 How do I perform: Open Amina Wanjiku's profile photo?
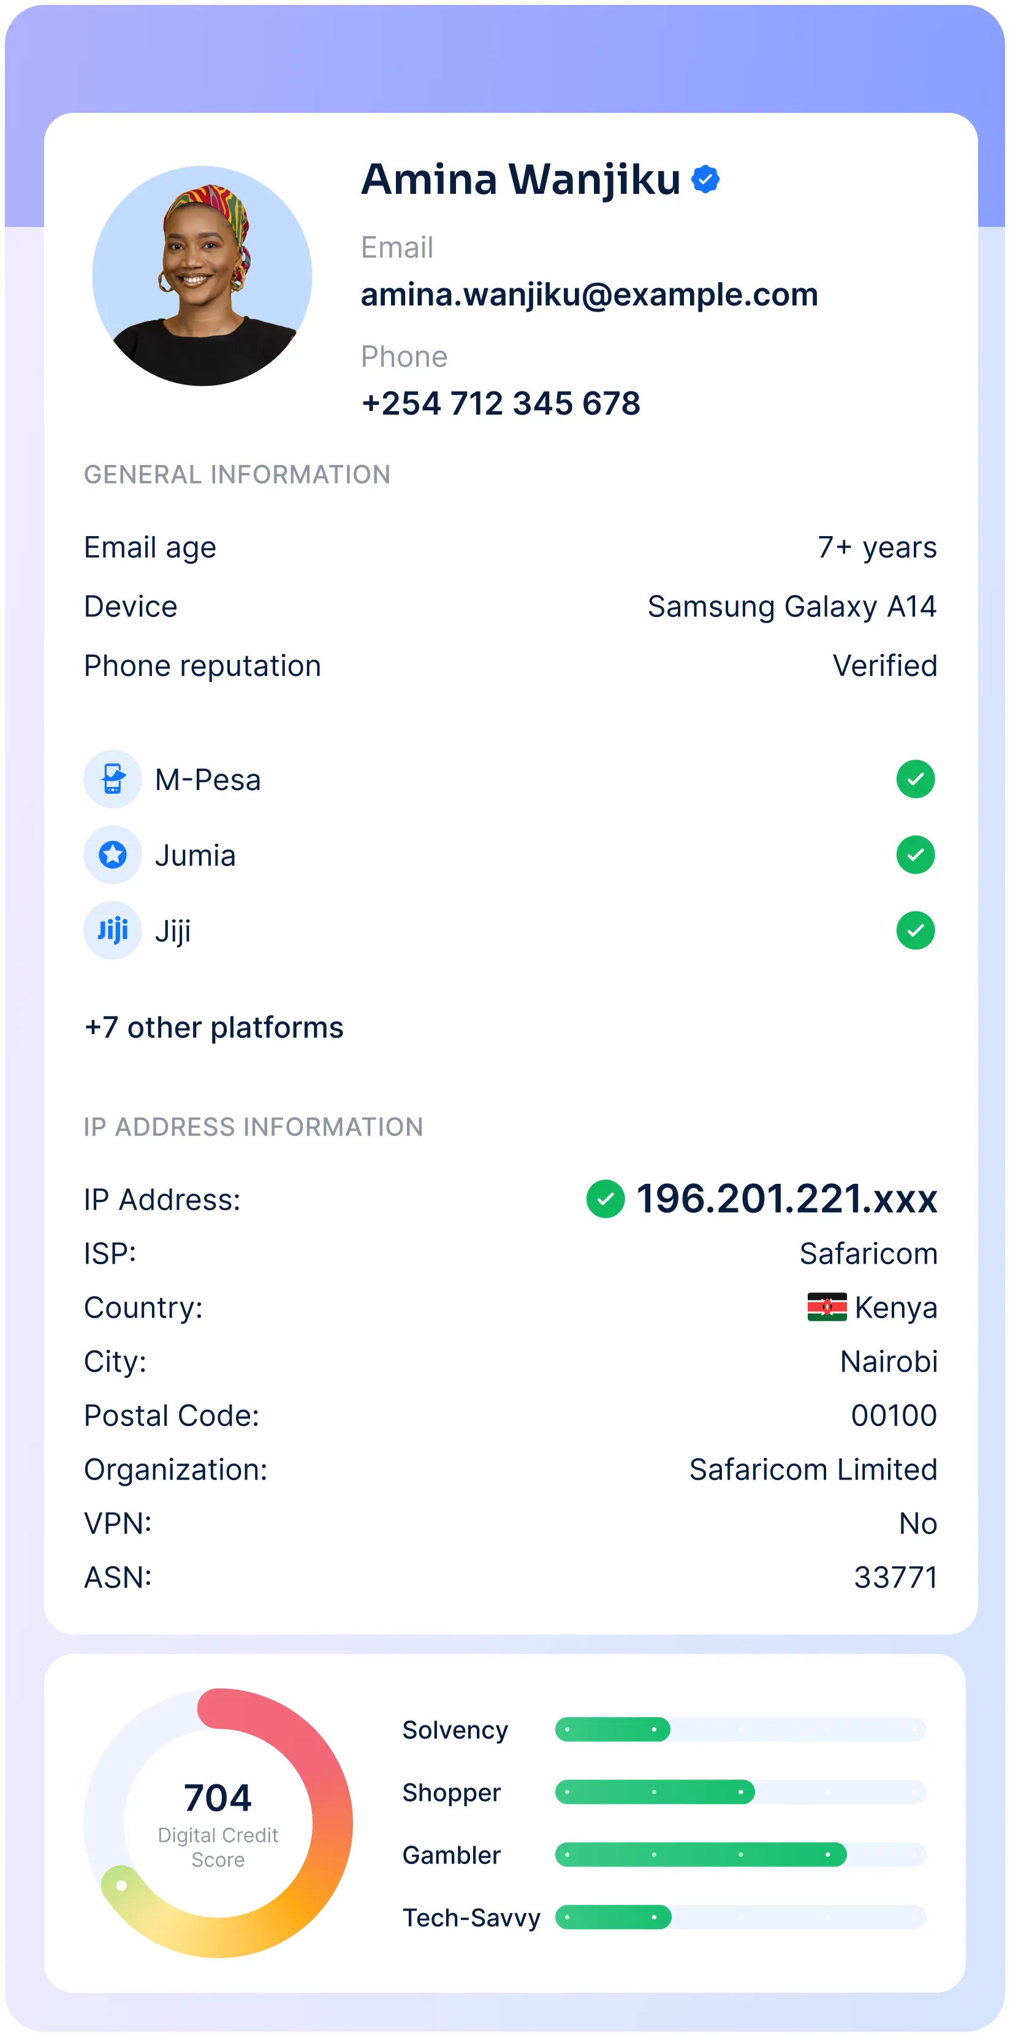[202, 276]
